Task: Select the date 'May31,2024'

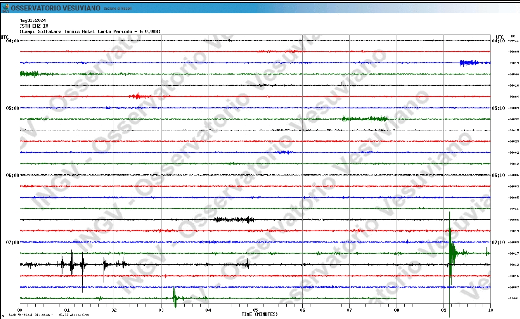Action: pos(32,20)
